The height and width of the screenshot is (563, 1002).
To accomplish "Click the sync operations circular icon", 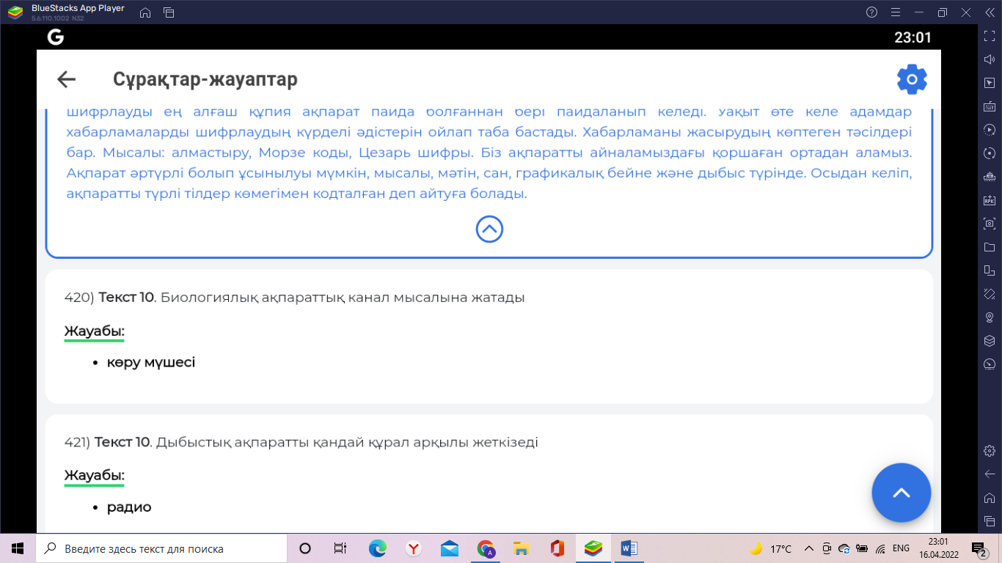I will tap(989, 153).
